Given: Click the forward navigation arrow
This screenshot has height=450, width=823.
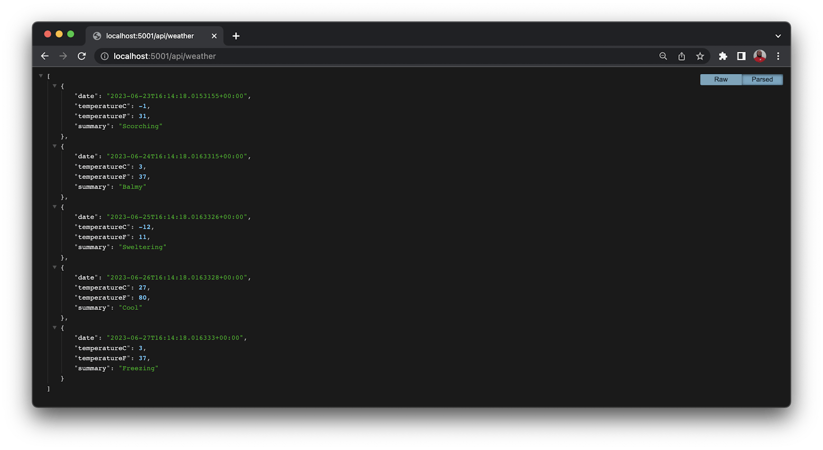Looking at the screenshot, I should [63, 56].
